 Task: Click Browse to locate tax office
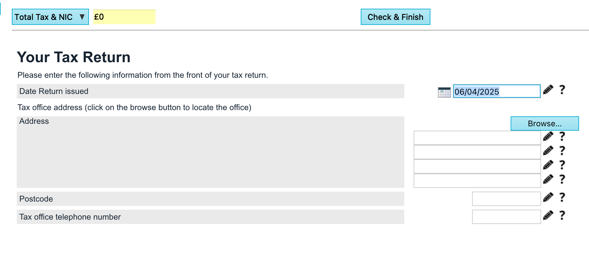coord(545,123)
